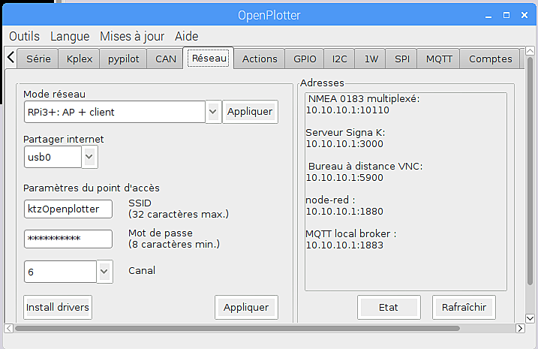Expand the Mode réseau dropdown

213,112
